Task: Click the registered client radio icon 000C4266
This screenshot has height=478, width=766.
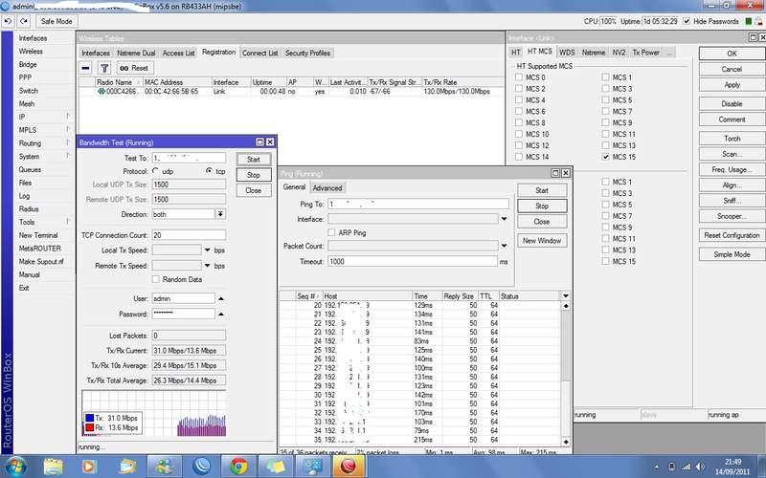Action: click(101, 91)
